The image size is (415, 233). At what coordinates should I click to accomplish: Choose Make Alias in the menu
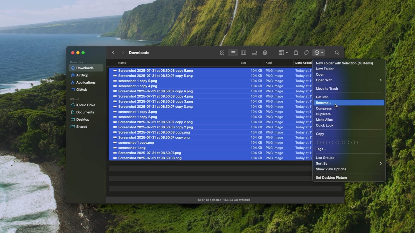[x=349, y=120]
